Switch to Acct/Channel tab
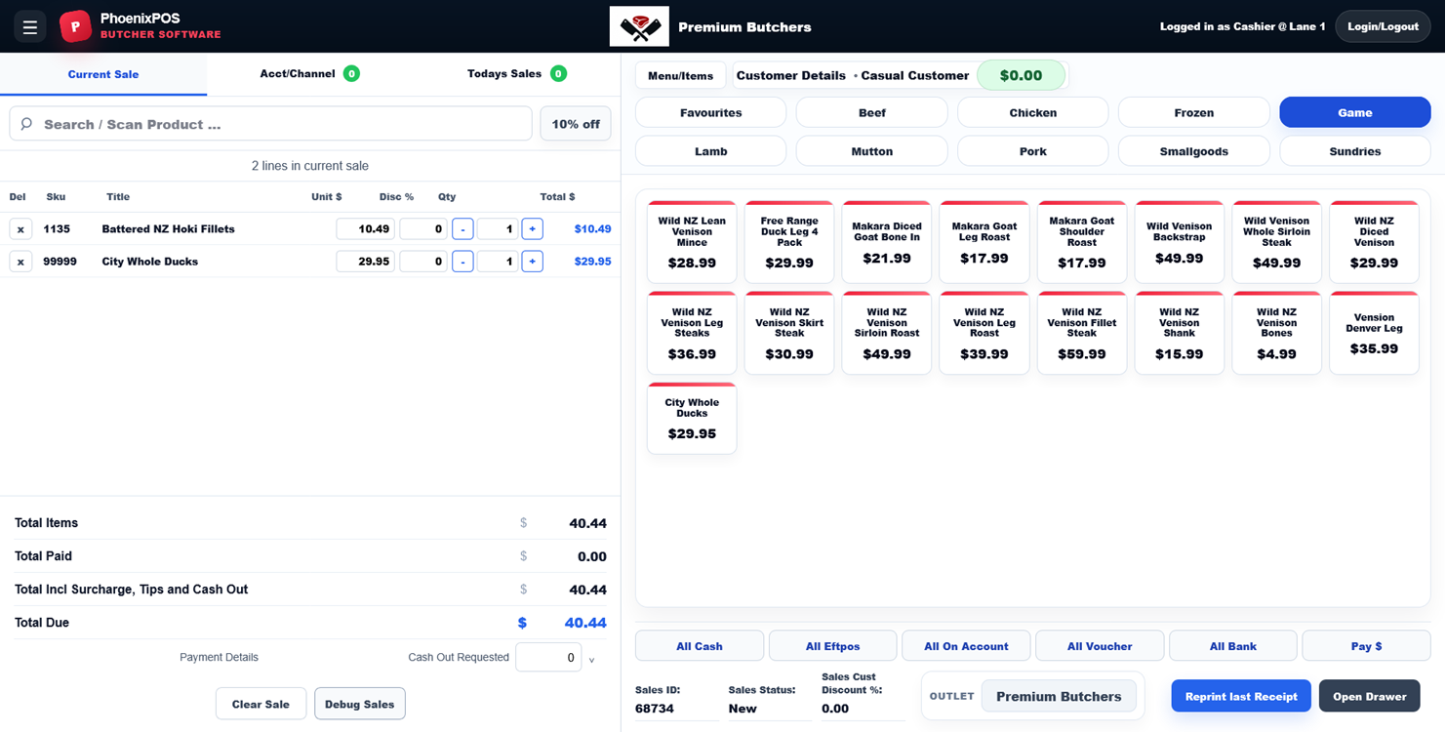 tap(309, 73)
